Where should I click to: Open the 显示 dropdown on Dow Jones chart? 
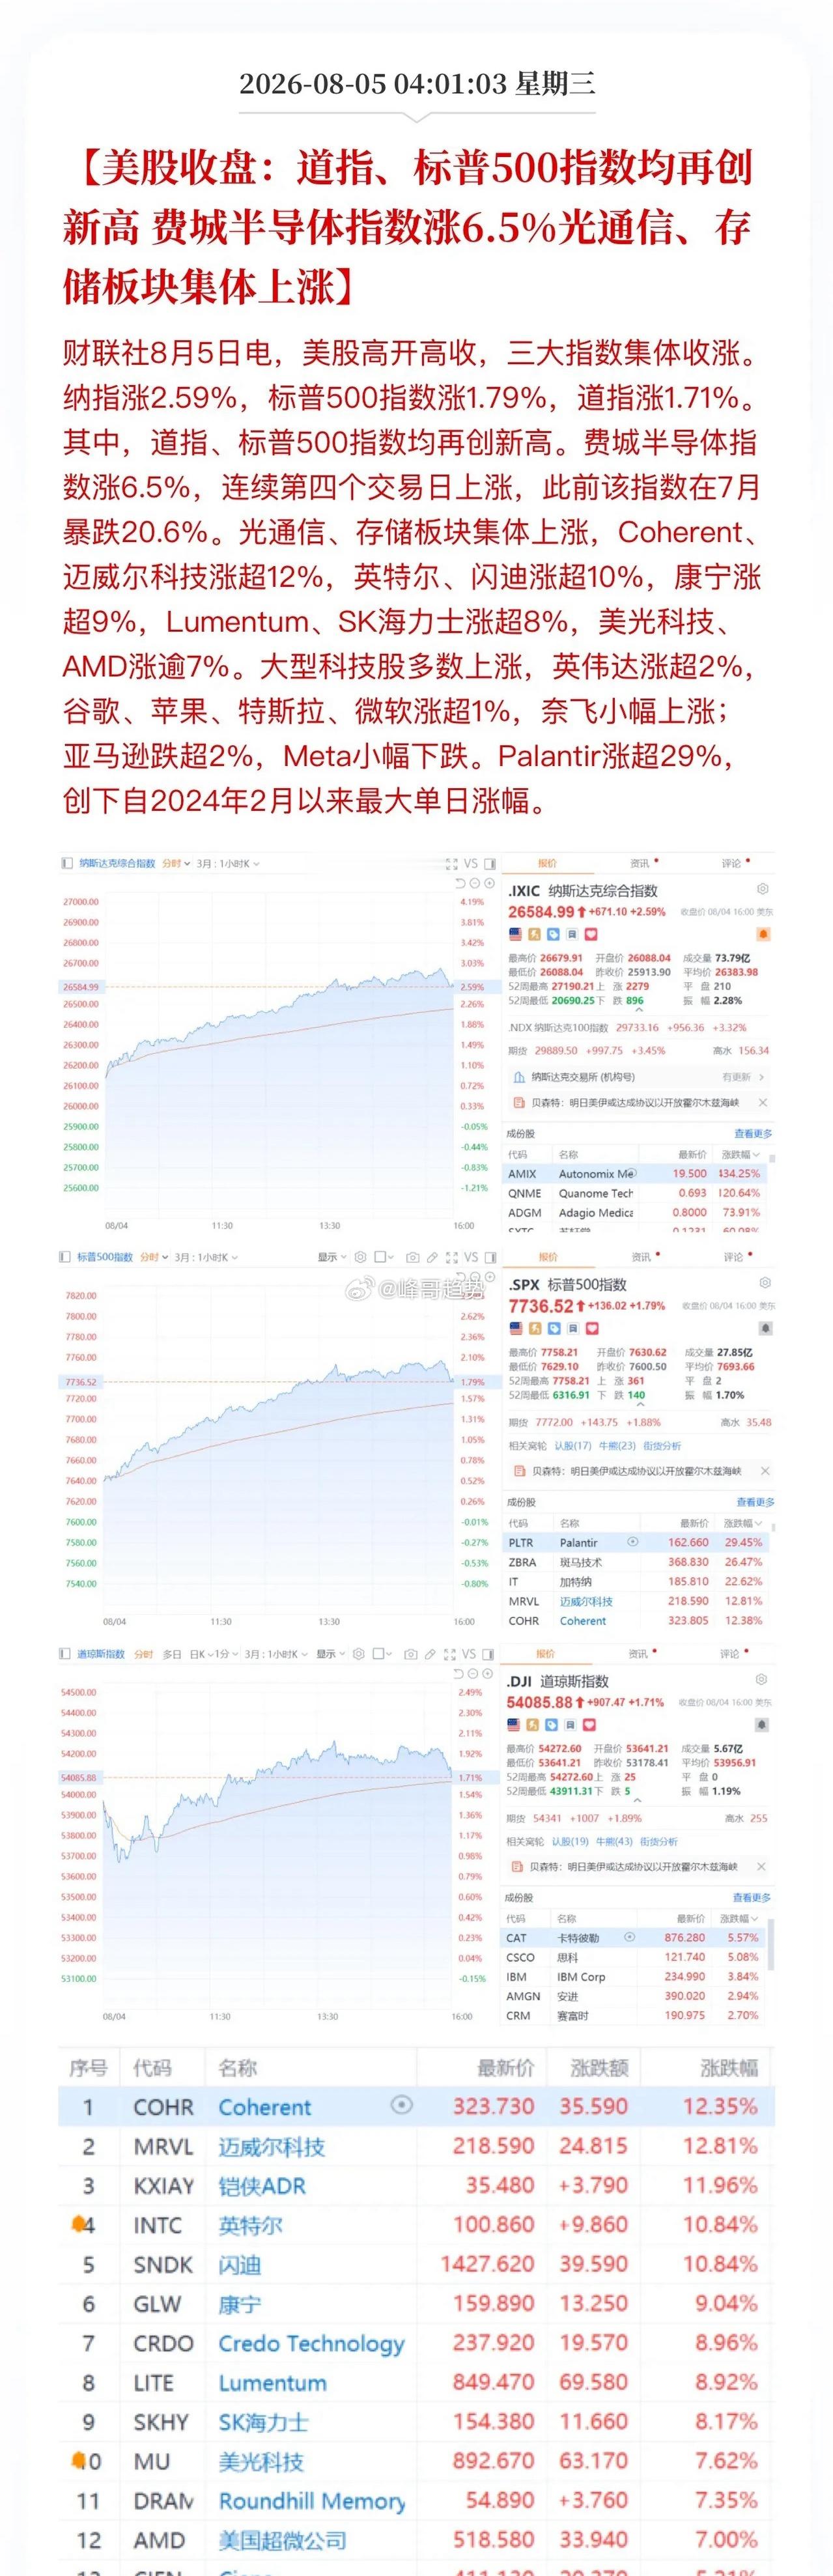pos(330,1654)
